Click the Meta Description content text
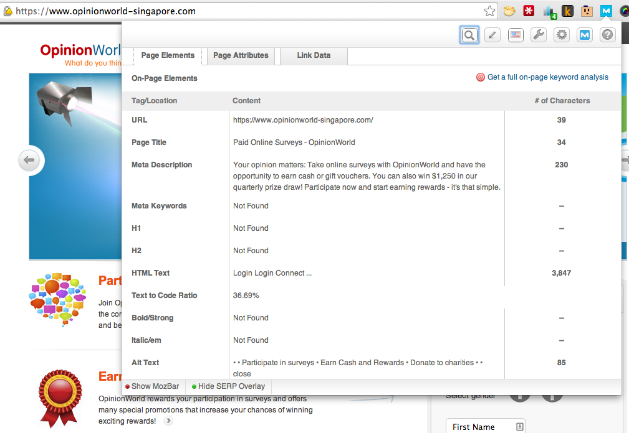This screenshot has height=433, width=629. tap(367, 176)
